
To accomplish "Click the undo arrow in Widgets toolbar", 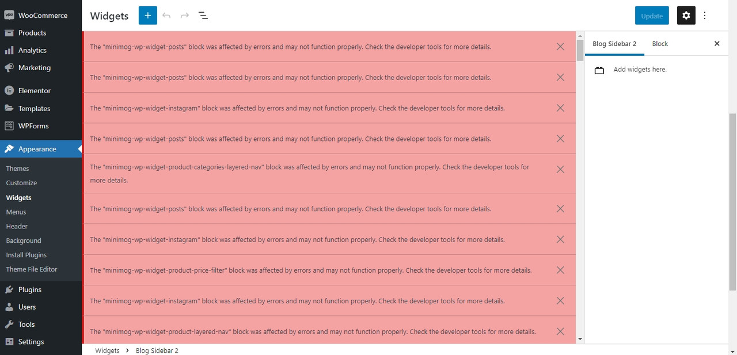I will click(x=166, y=16).
